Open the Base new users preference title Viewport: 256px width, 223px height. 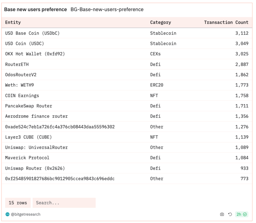(35, 9)
